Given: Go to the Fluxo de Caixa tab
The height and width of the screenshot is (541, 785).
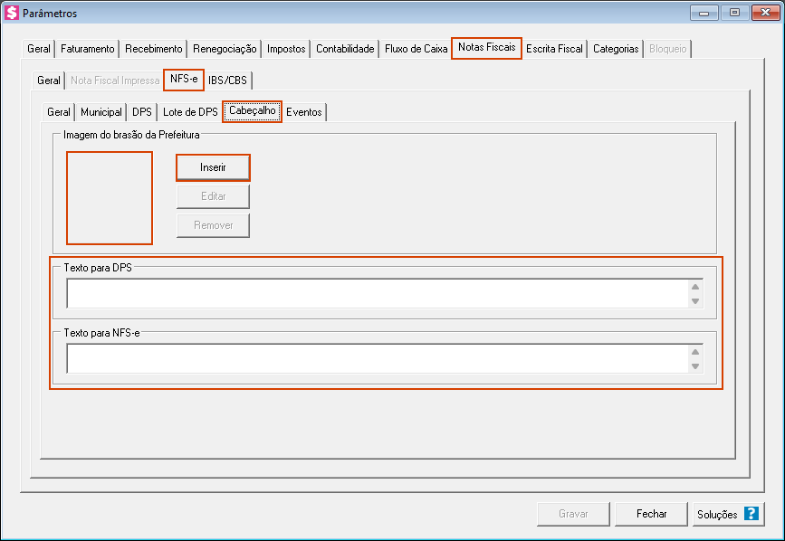Looking at the screenshot, I should [416, 49].
